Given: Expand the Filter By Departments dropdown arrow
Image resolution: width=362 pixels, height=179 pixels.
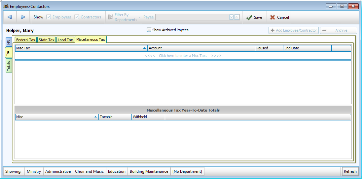Looking at the screenshot, I should coord(139,17).
